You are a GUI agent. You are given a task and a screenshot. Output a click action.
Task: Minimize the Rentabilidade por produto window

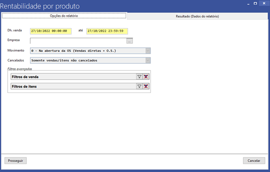coord(248,4)
